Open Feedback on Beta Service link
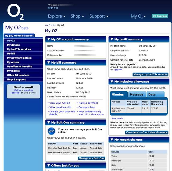This screenshot has height=171, width=172. coord(15,93)
